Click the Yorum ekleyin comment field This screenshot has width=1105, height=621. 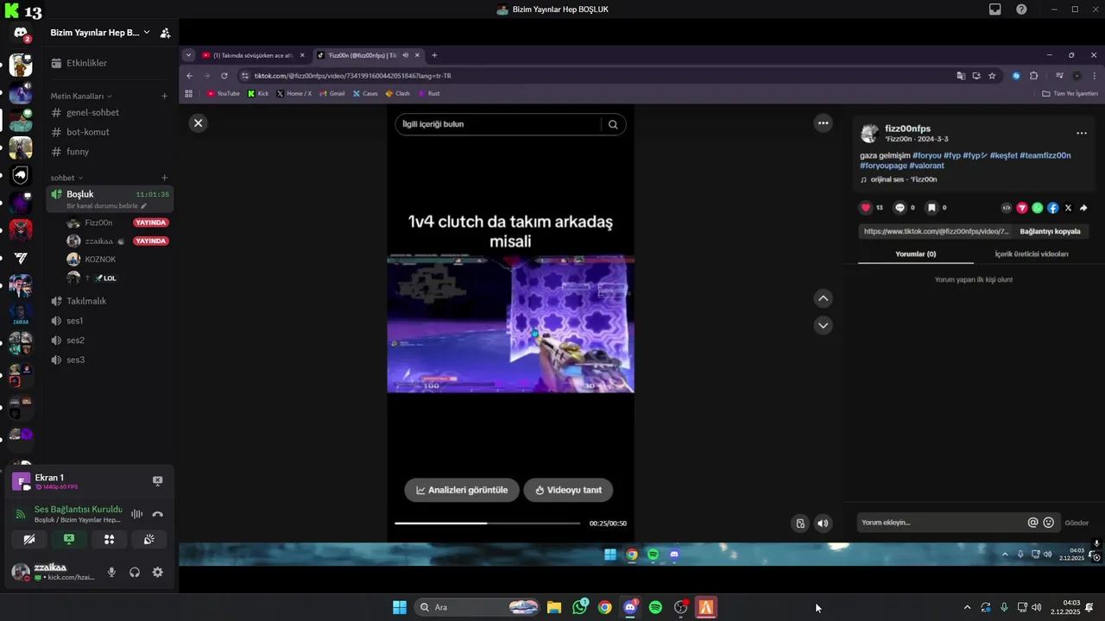pyautogui.click(x=941, y=523)
